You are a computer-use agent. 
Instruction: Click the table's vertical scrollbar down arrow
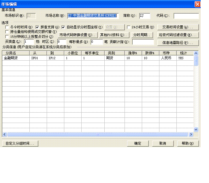pos(196,130)
